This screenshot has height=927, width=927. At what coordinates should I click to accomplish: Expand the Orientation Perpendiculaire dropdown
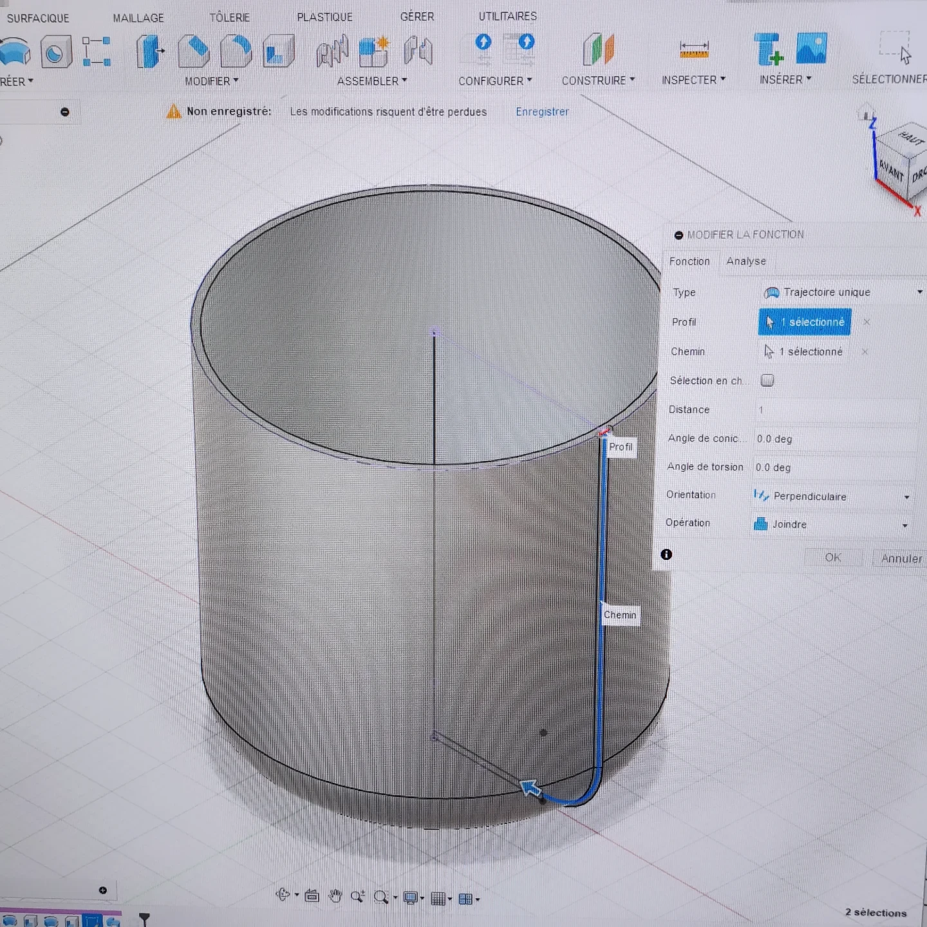[832, 496]
